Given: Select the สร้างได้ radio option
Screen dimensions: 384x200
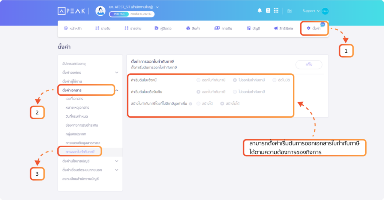Looking at the screenshot, I should click(x=198, y=104).
